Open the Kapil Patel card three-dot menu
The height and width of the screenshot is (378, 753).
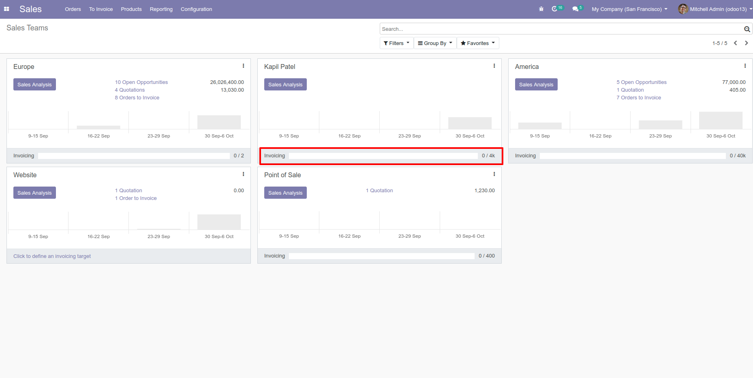tap(494, 66)
